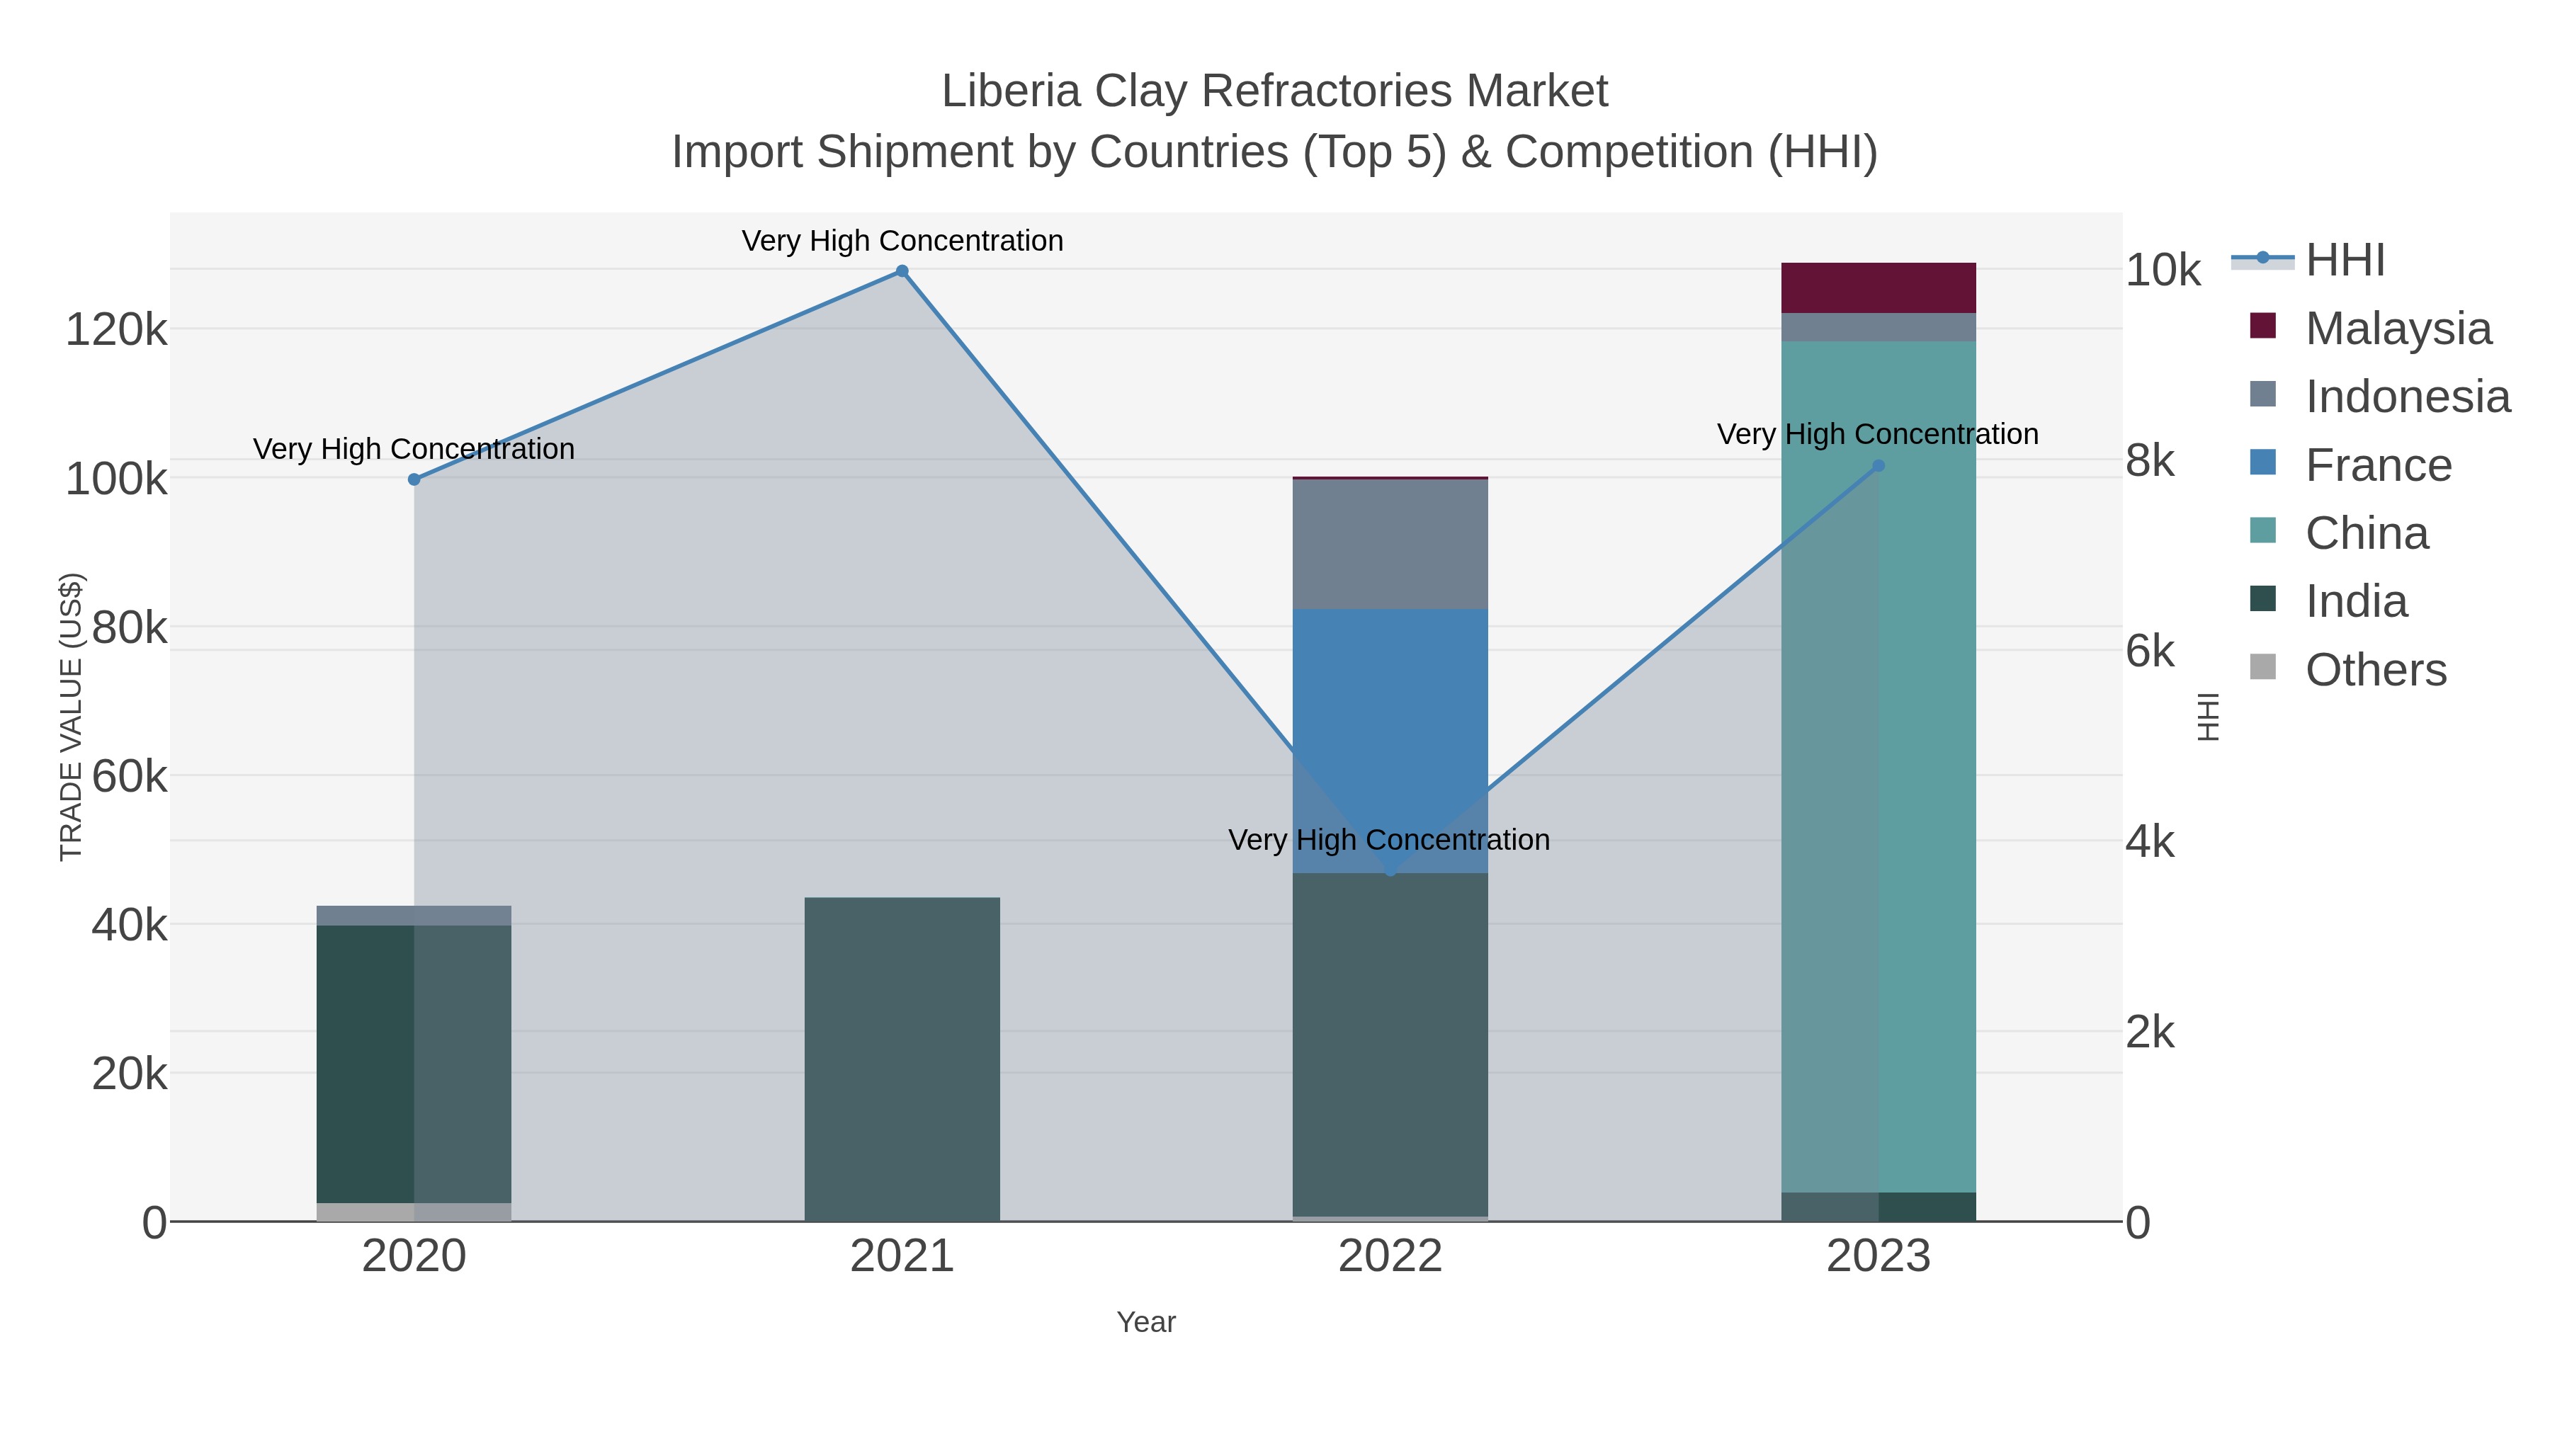Toggle the India legend entry
Viewport: 2550px width, 1434px height.
point(2328,601)
